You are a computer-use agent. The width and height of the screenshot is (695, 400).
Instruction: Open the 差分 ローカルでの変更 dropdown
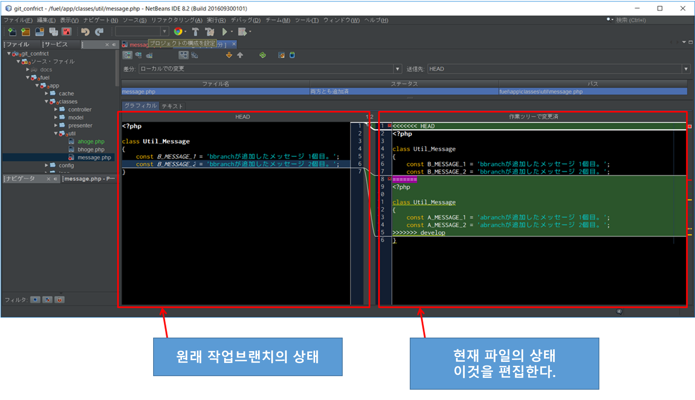click(x=397, y=69)
